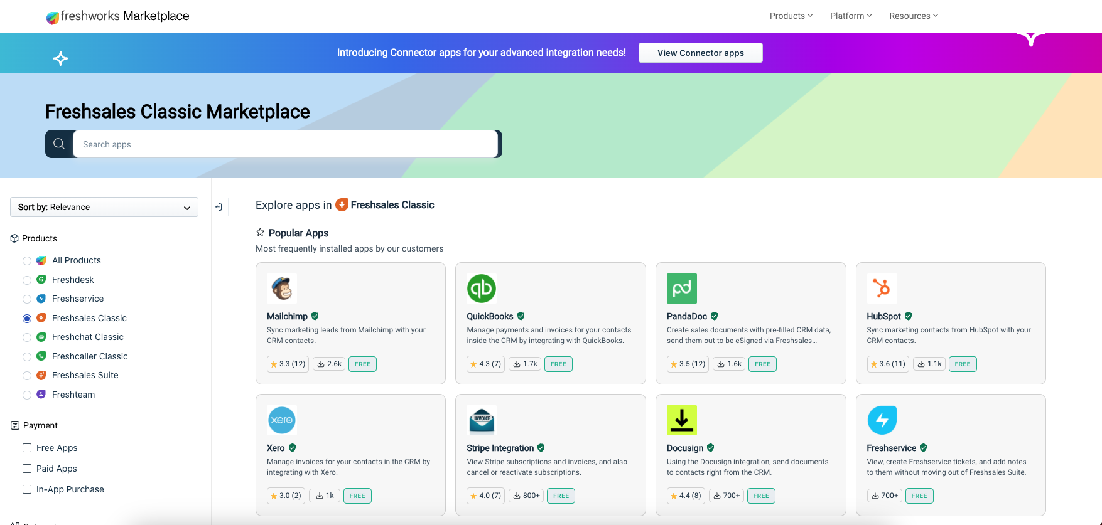This screenshot has height=525, width=1102.
Task: Check the Paid Apps checkbox
Action: coord(27,469)
